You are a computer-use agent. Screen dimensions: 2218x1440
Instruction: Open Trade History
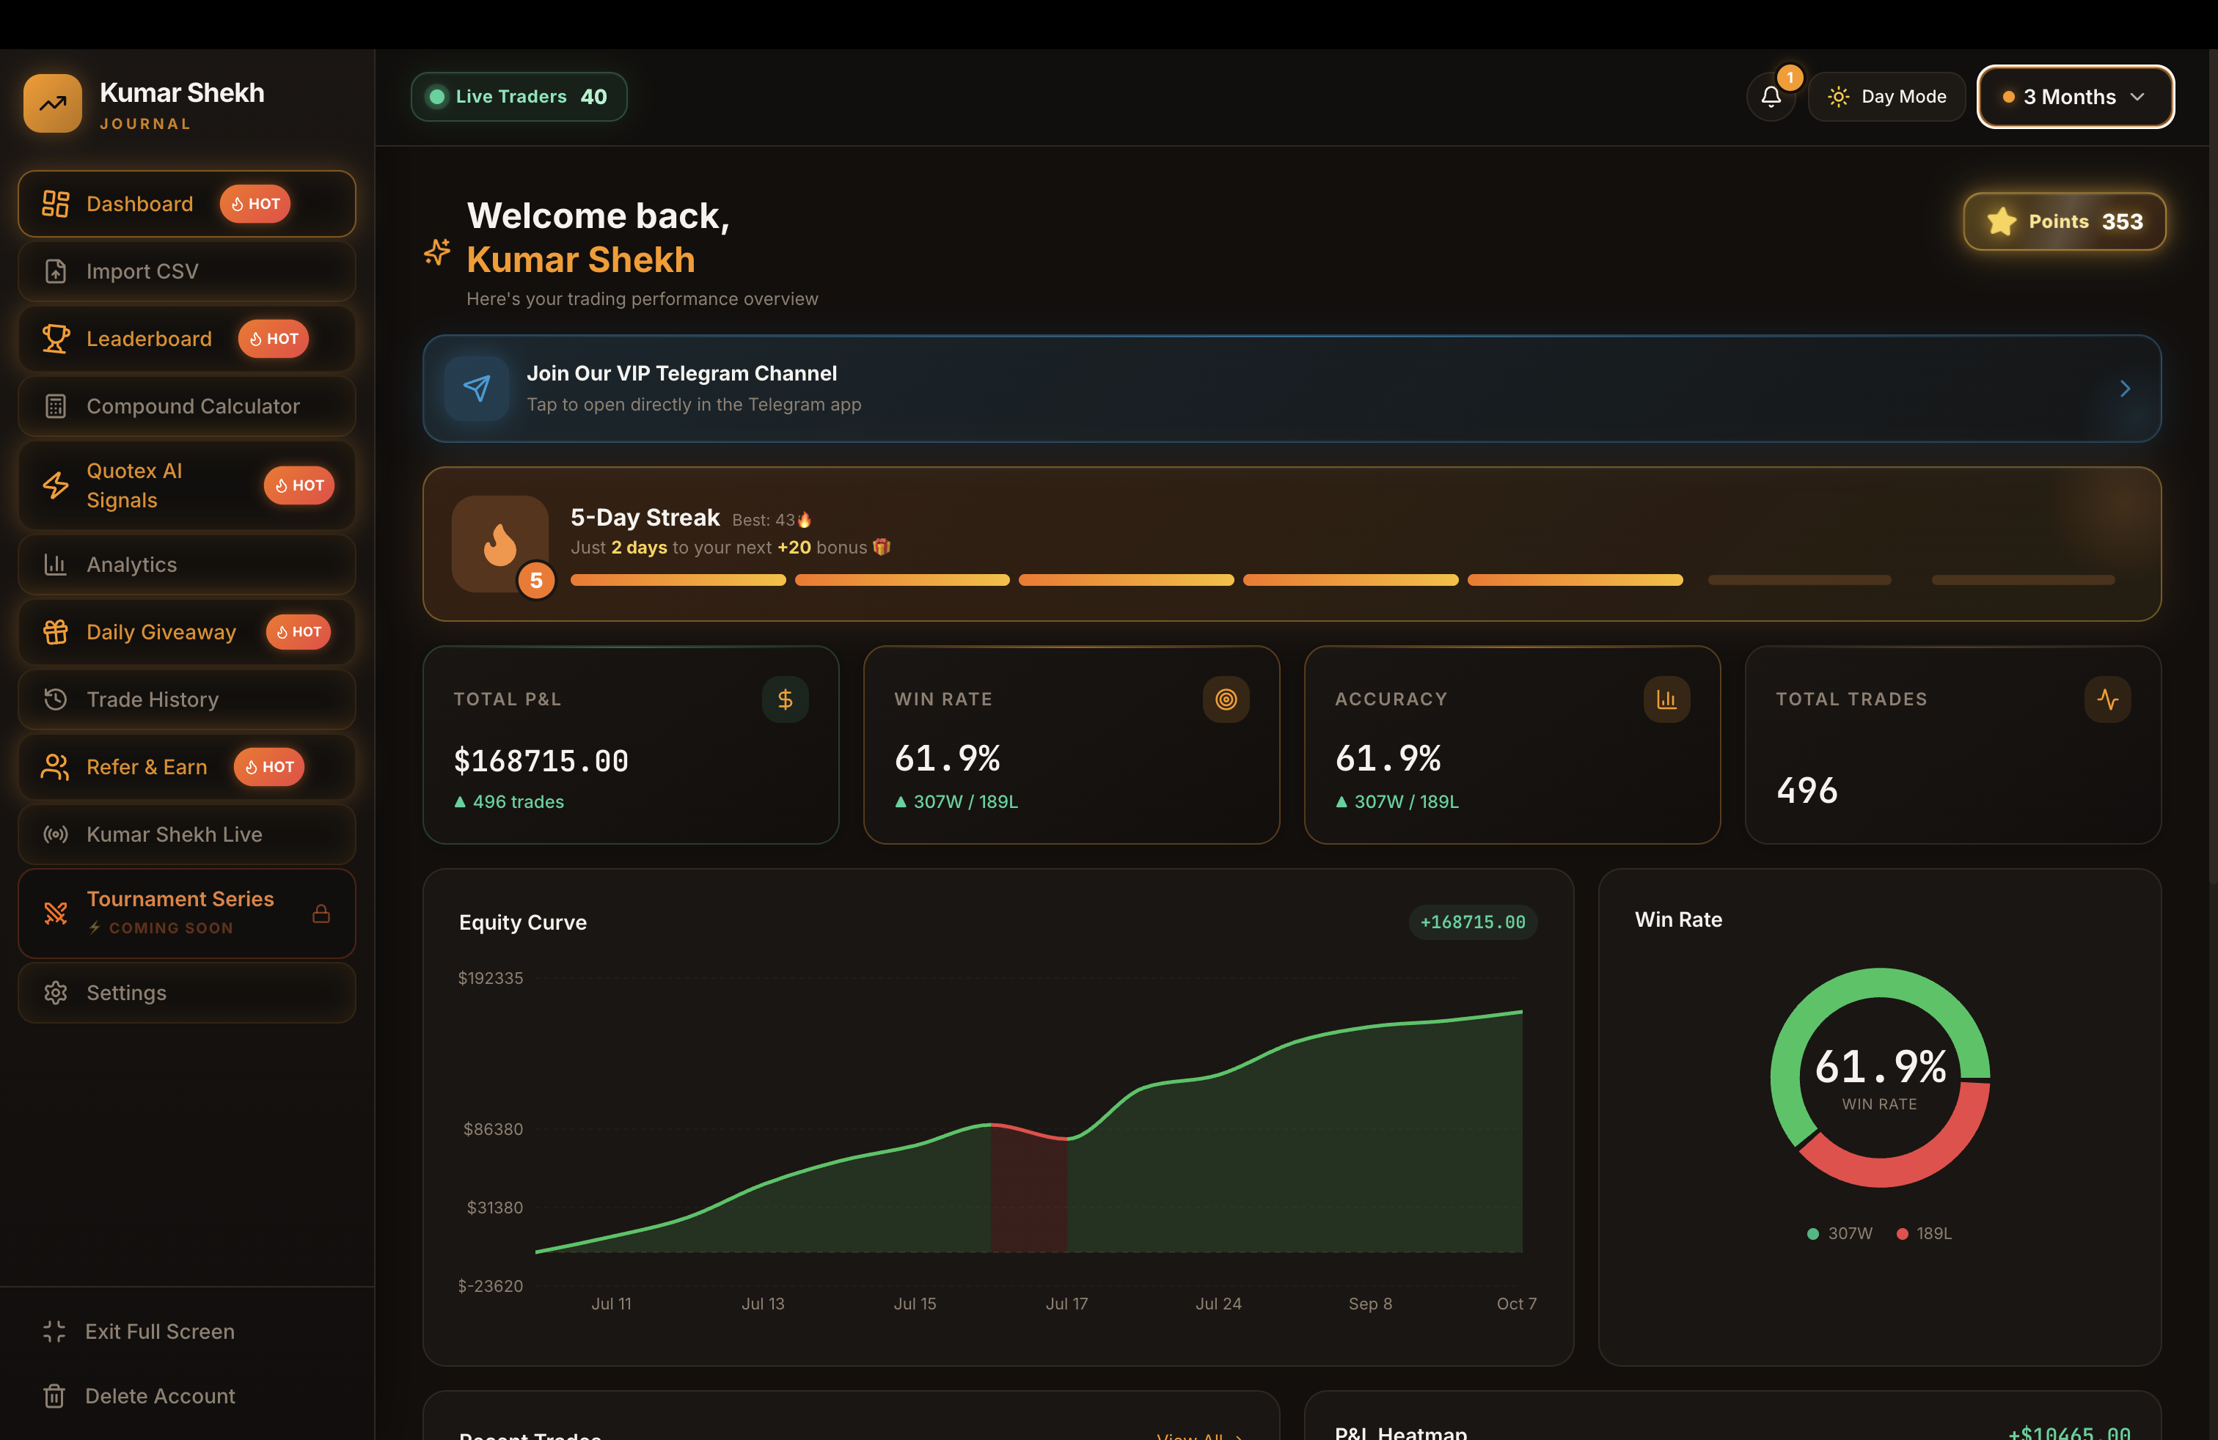click(186, 699)
